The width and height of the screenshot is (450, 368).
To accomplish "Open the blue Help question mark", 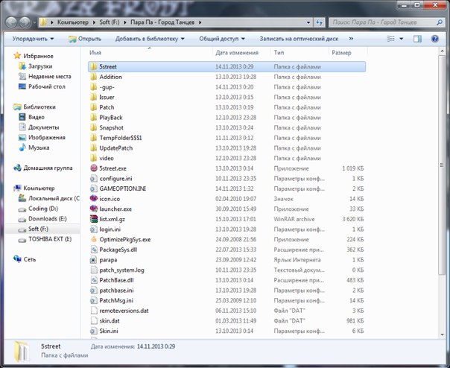I will click(x=435, y=39).
